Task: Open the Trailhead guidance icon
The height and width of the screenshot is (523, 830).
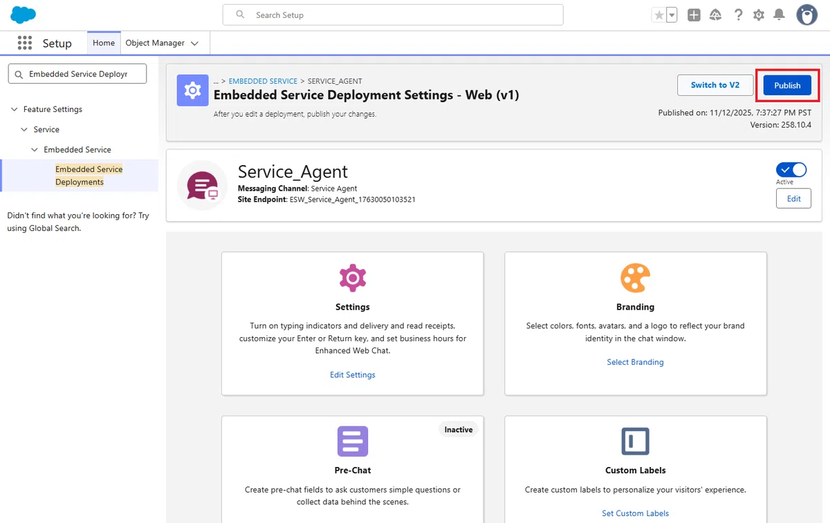Action: (716, 15)
